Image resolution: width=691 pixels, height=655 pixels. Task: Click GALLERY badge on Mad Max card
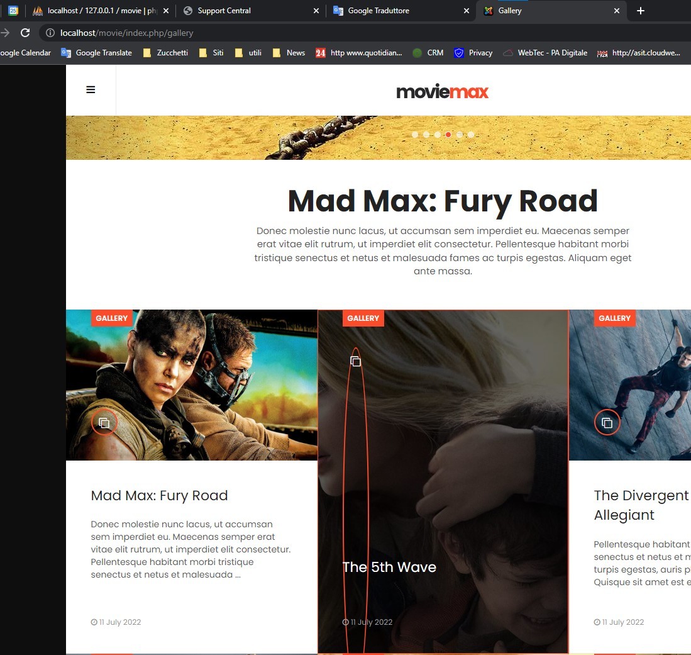point(111,318)
